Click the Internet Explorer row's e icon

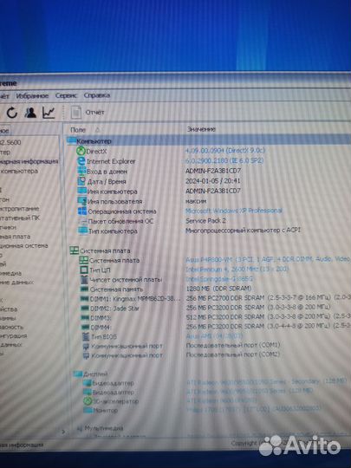coord(81,161)
